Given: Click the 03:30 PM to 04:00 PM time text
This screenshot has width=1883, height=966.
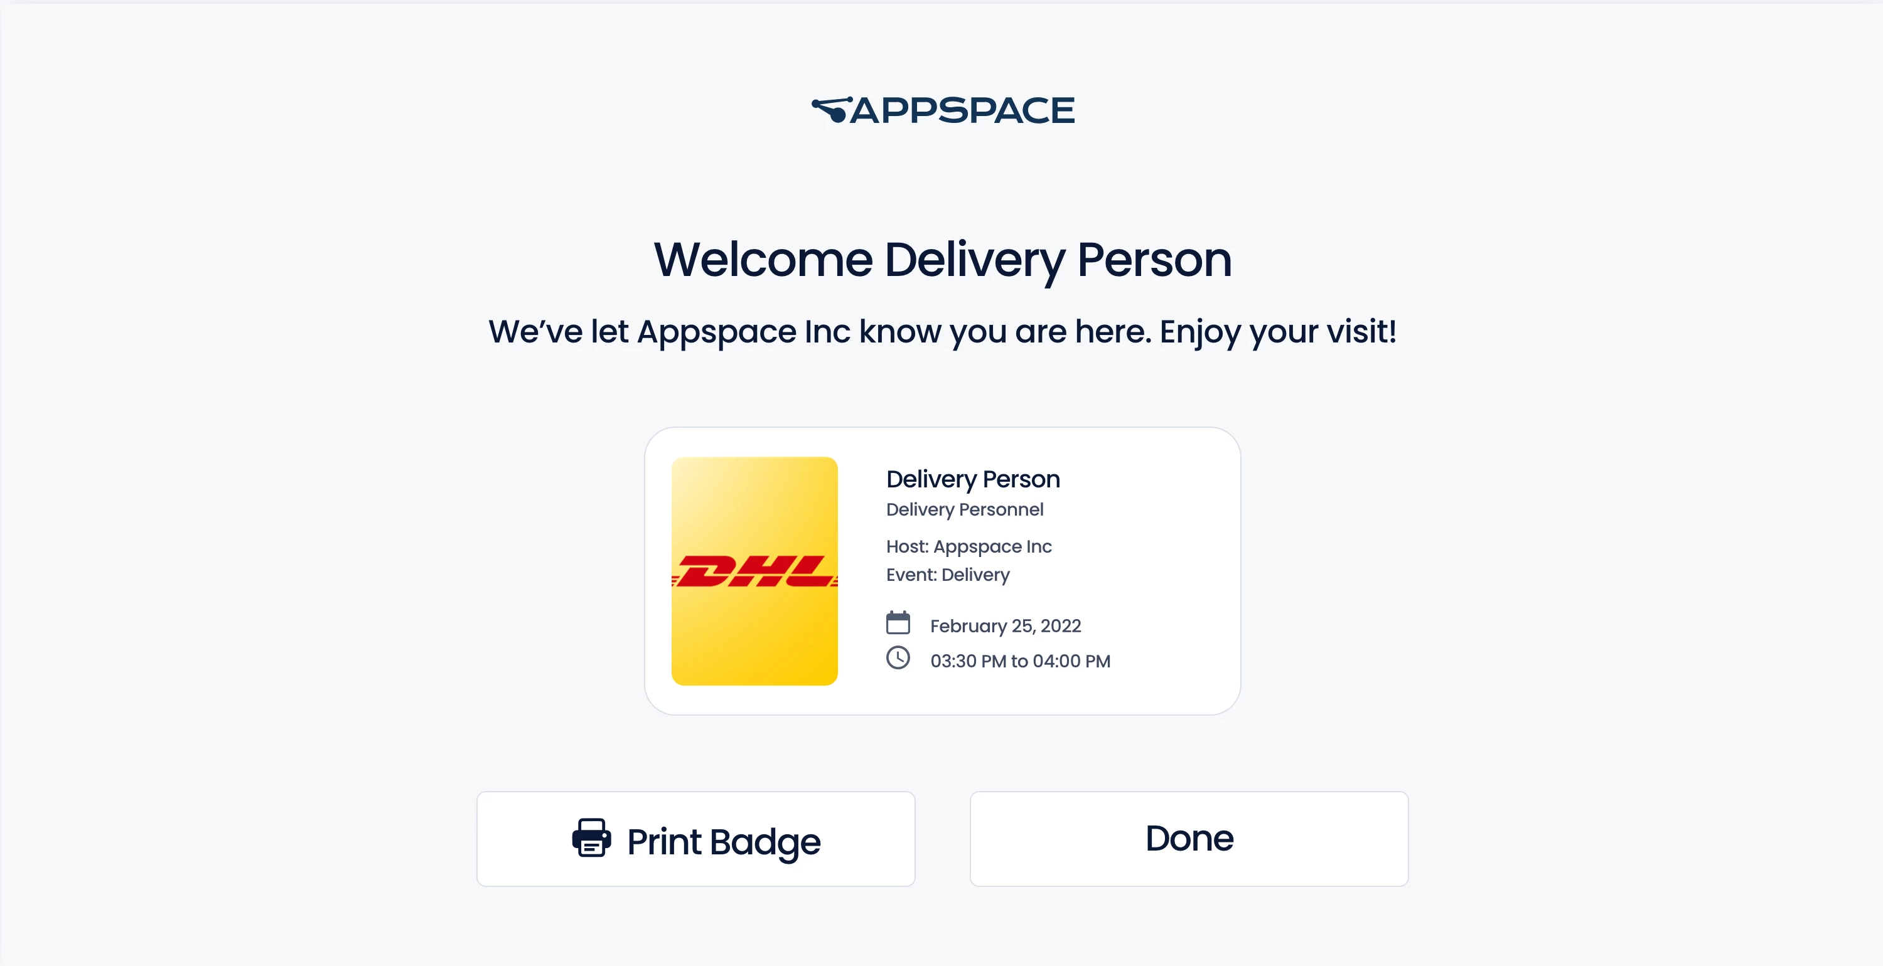Looking at the screenshot, I should [x=1020, y=661].
